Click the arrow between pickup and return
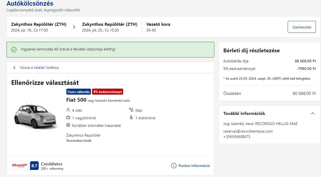The height and width of the screenshot is (177, 321). pyautogui.click(x=74, y=27)
